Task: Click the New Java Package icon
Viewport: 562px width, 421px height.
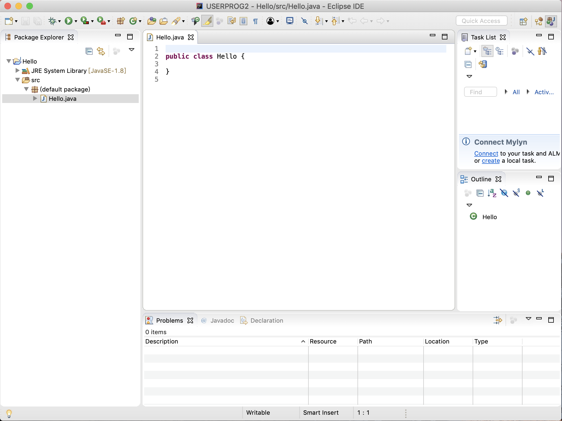Action: click(x=121, y=21)
